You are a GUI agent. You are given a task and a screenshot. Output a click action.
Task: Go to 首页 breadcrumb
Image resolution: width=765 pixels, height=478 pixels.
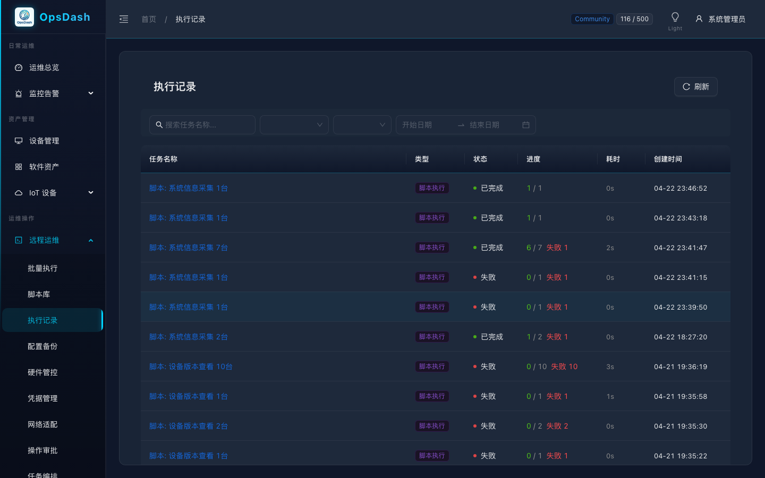[149, 19]
